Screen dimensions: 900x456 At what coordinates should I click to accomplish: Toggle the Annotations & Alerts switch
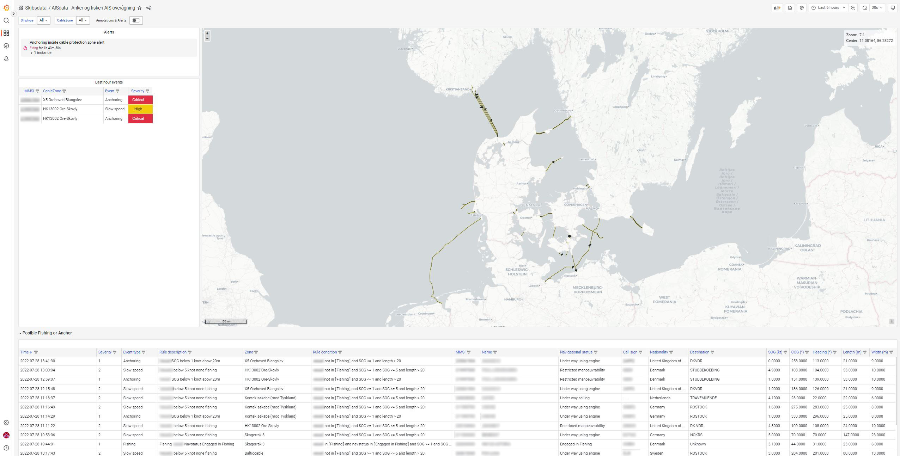pyautogui.click(x=136, y=20)
